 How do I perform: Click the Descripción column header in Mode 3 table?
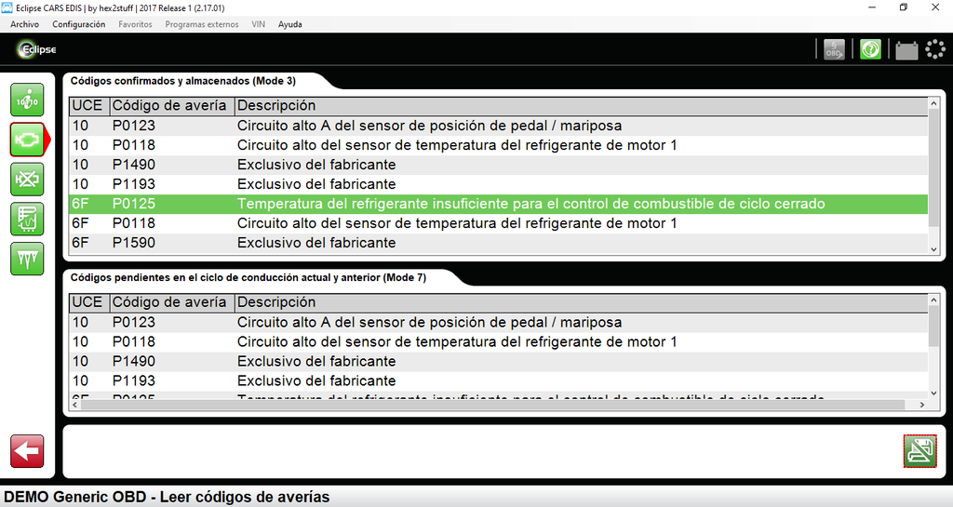tap(276, 106)
